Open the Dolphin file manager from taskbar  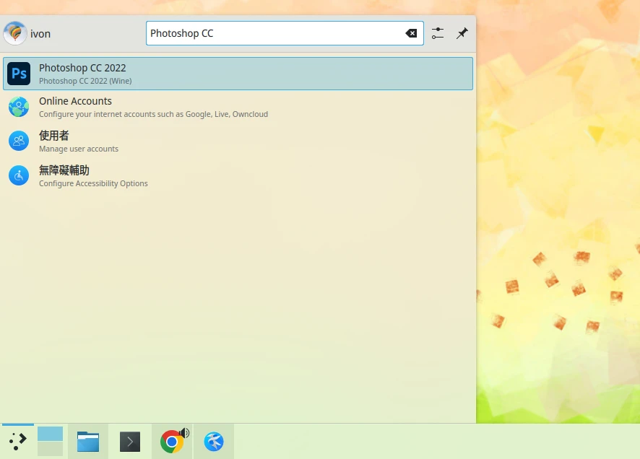point(88,441)
